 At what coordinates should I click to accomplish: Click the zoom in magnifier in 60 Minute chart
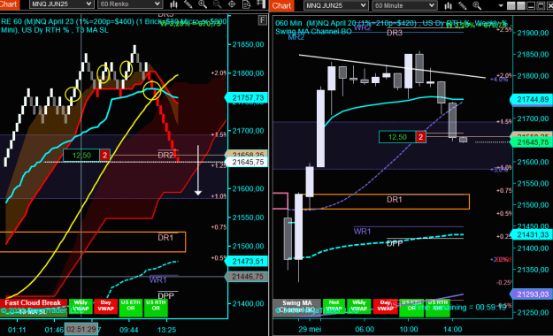(477, 5)
